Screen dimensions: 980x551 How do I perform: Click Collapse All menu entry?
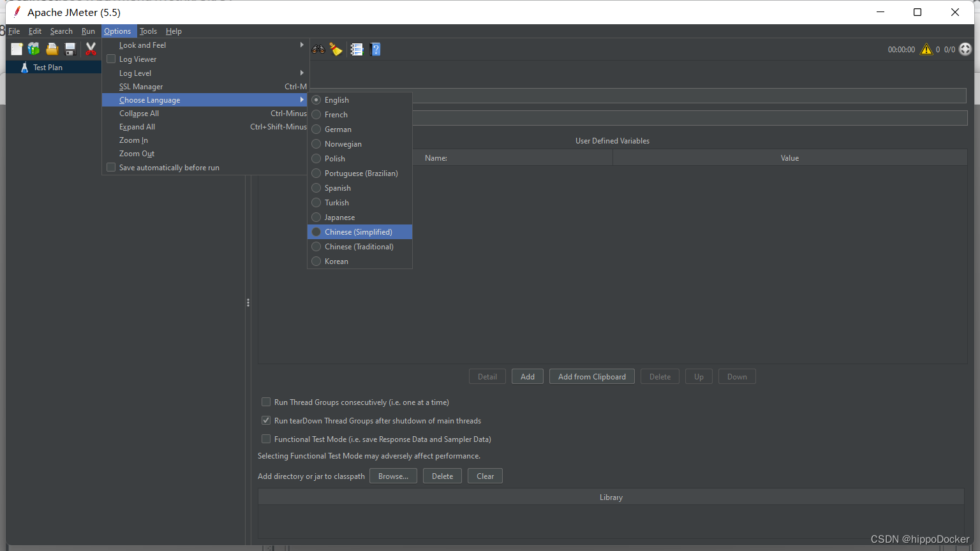click(205, 114)
